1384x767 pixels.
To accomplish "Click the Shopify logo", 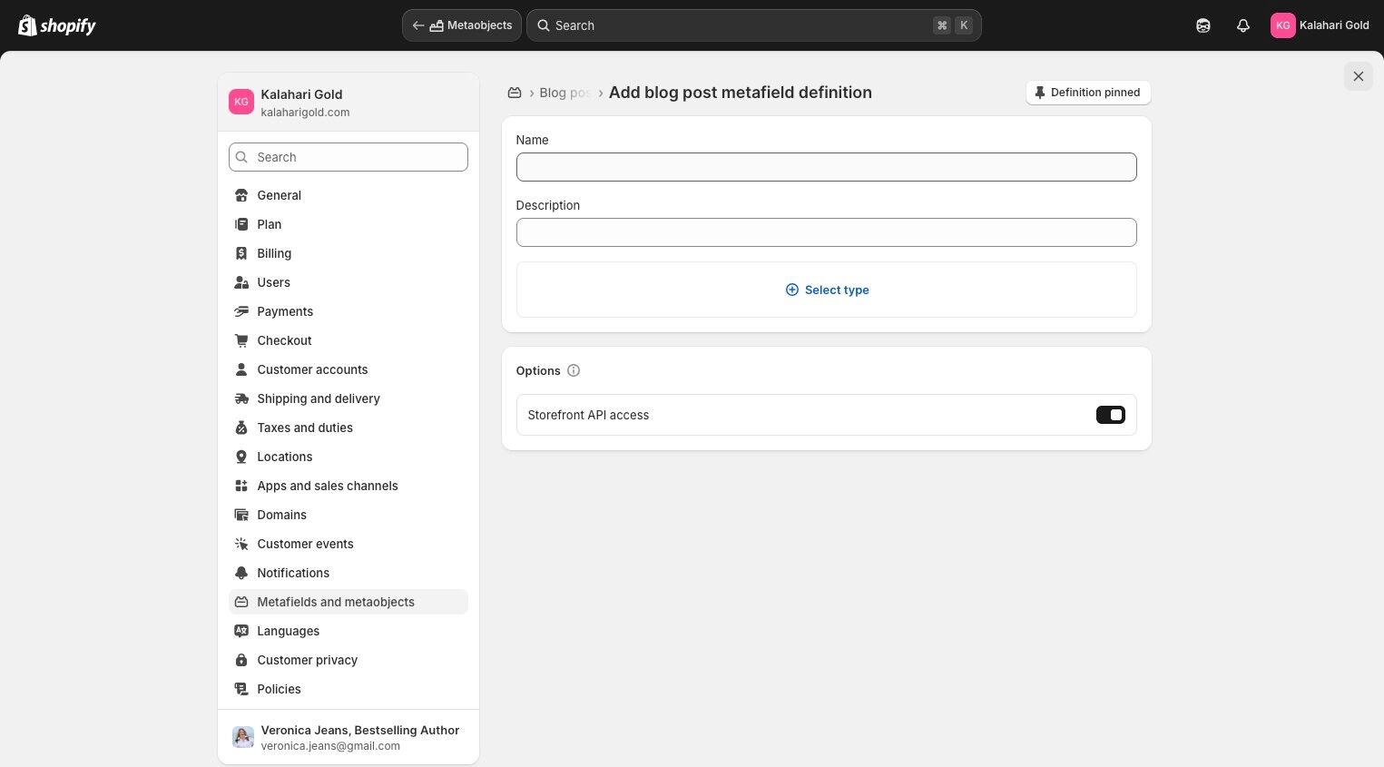I will click(57, 25).
